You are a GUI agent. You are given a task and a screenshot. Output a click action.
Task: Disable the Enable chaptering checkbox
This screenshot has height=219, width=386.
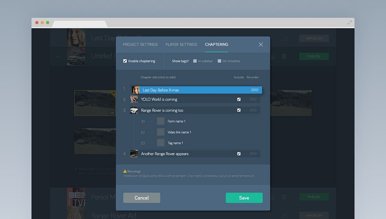pyautogui.click(x=125, y=61)
